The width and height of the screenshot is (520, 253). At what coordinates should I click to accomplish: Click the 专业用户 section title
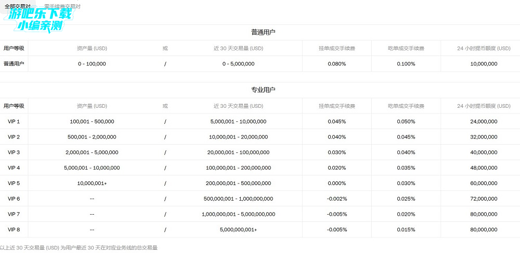pyautogui.click(x=263, y=90)
